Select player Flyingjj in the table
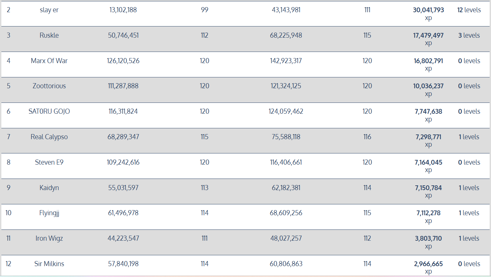This screenshot has width=491, height=277. [49, 213]
